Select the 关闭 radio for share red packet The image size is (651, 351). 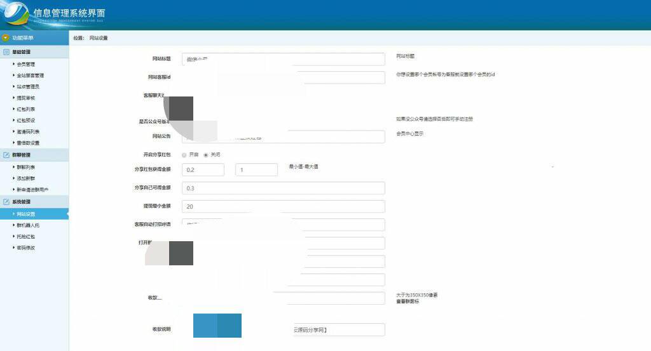(x=205, y=155)
